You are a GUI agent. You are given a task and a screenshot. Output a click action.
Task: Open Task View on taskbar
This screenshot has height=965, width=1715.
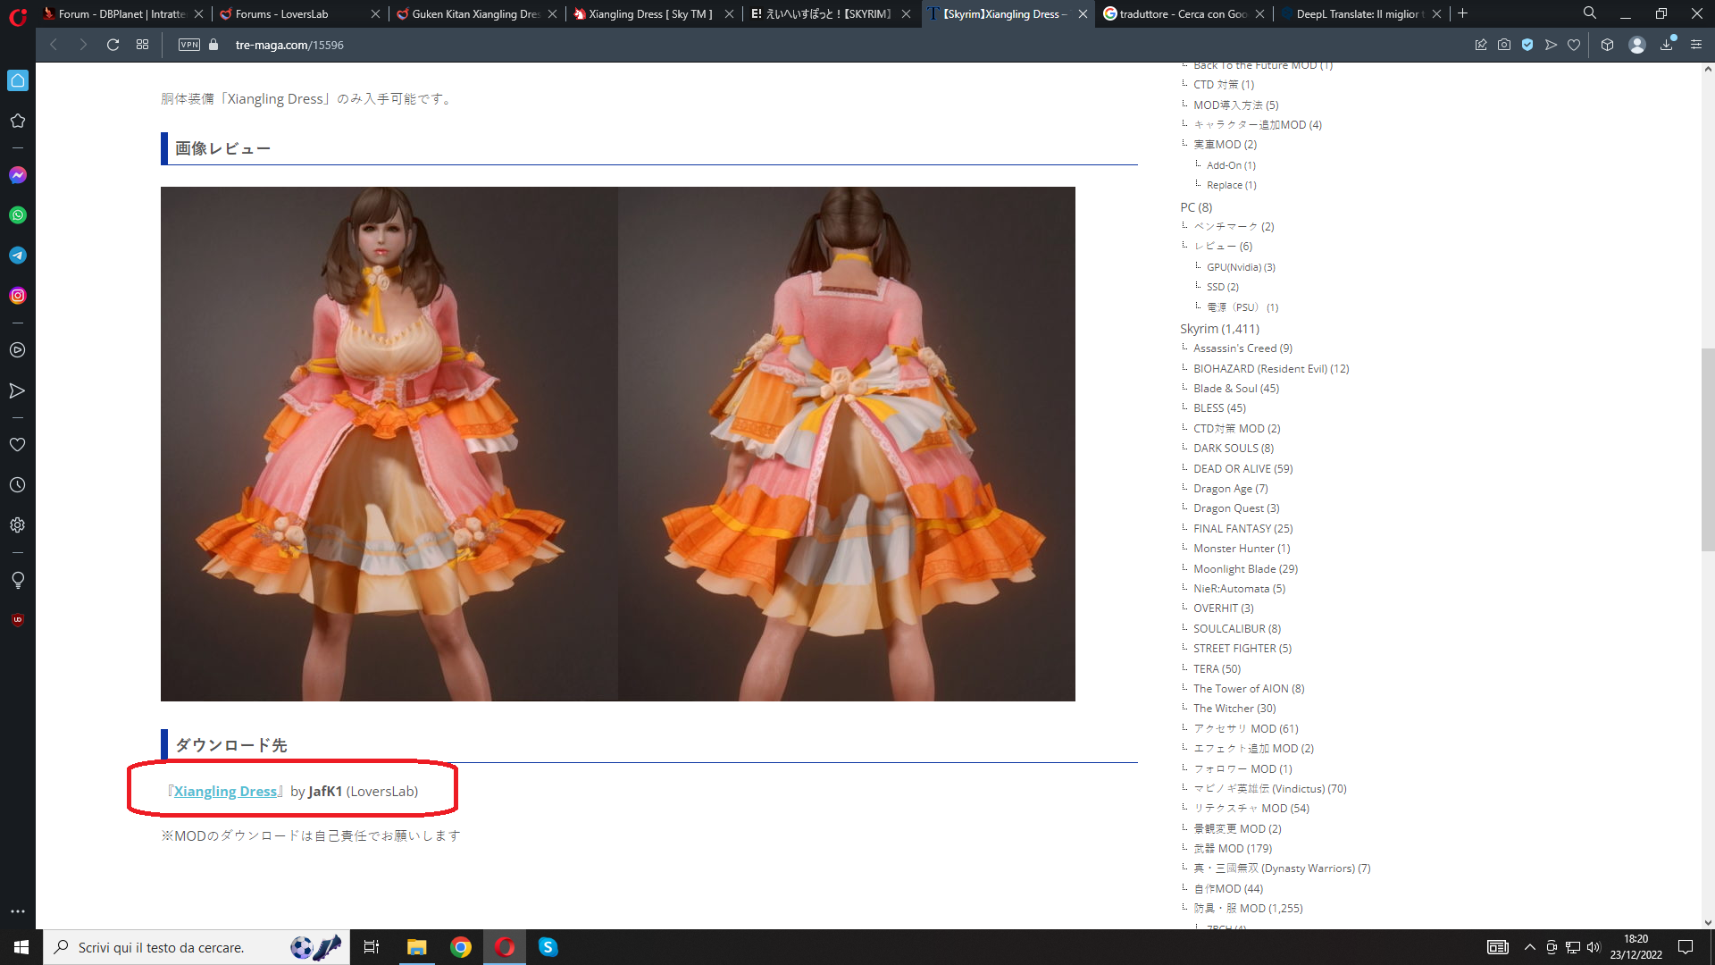click(372, 947)
